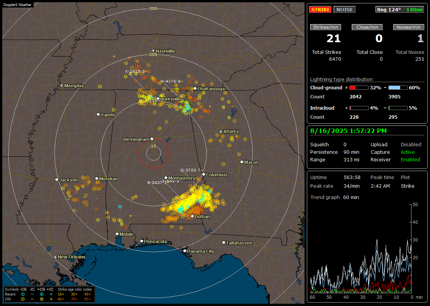This screenshot has height=306, width=430.
Task: Click the Doppler5 Weather title label
Action: coord(17,5)
